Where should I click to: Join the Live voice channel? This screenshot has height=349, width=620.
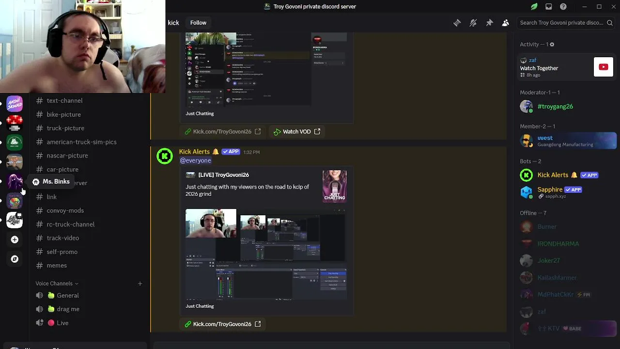pos(89,323)
